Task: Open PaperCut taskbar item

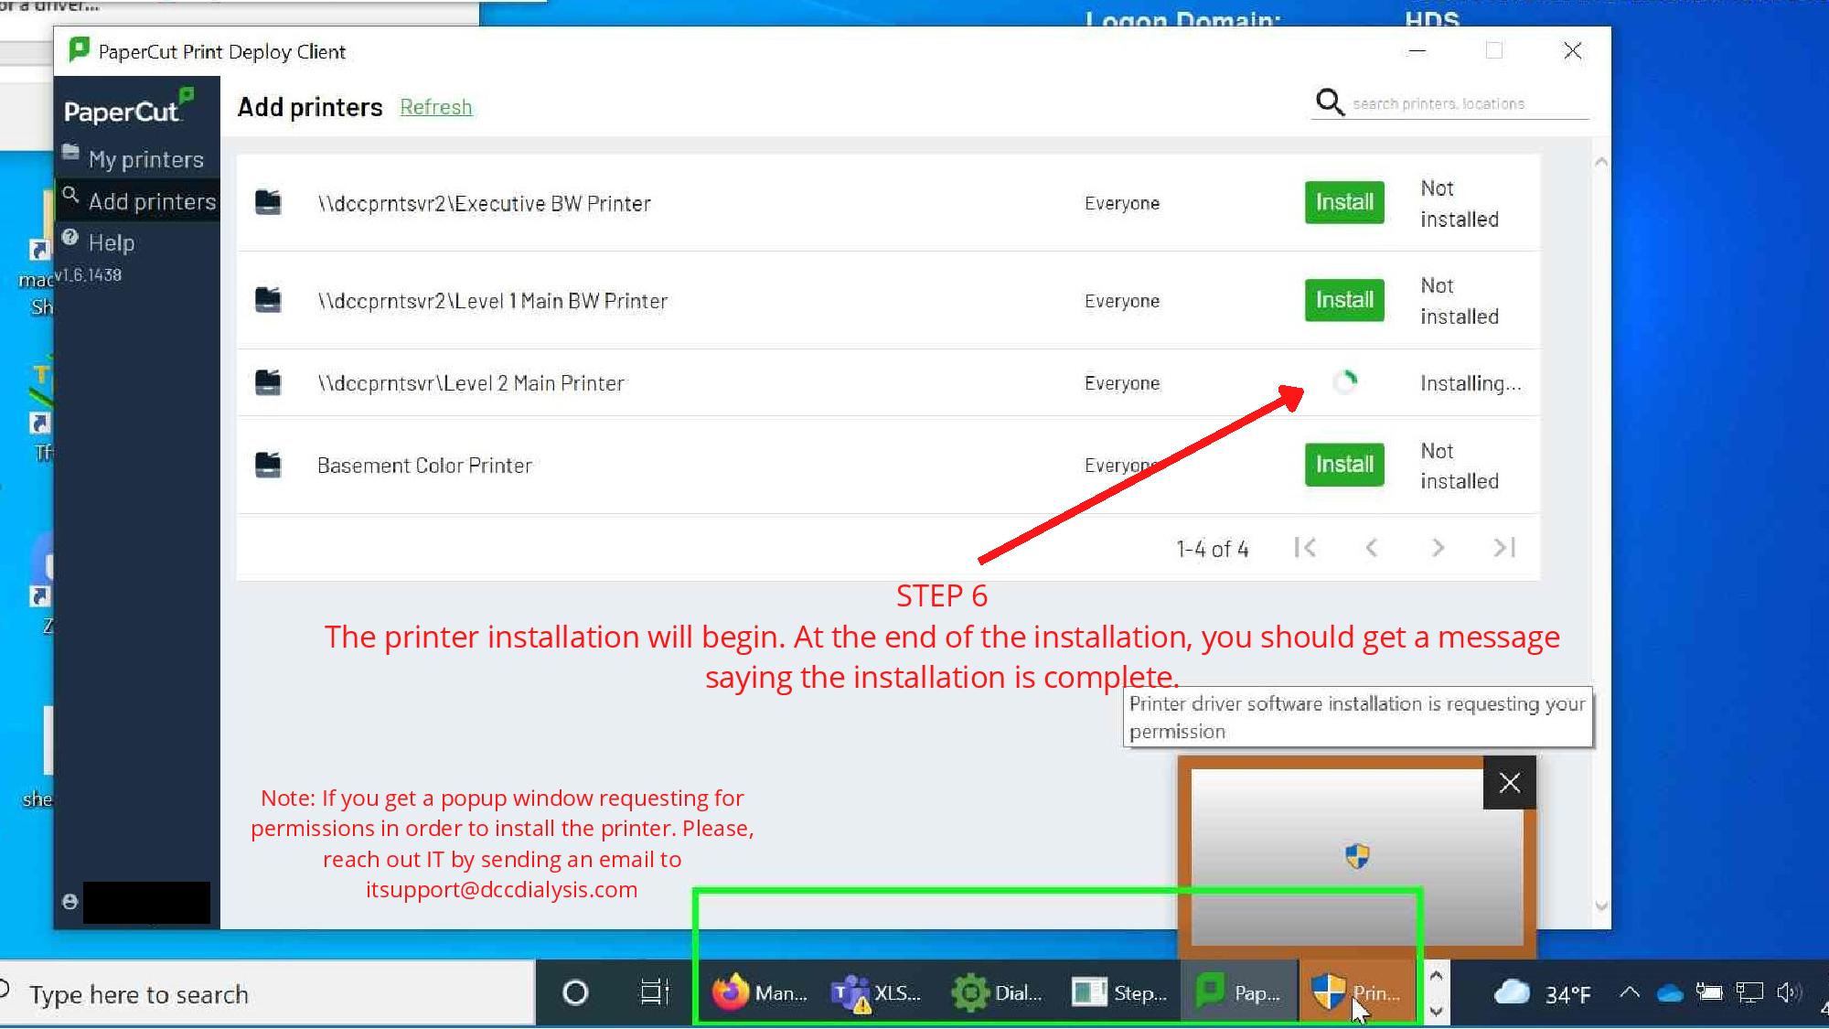Action: point(1239,992)
